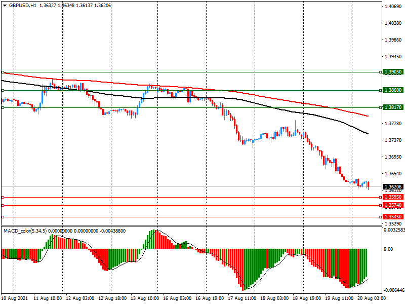Click the 1.35290 price scale value
Viewport: 405px width, 304px height.
point(393,224)
